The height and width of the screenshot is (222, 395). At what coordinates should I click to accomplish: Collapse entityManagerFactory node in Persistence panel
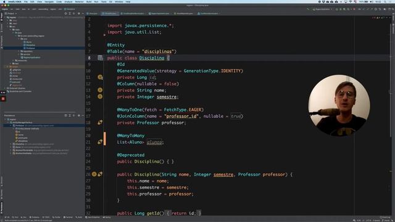point(8,123)
